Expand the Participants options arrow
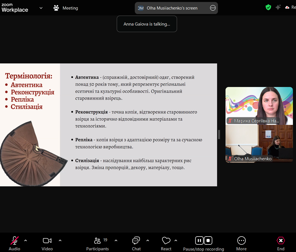The image size is (296, 252). point(116,240)
